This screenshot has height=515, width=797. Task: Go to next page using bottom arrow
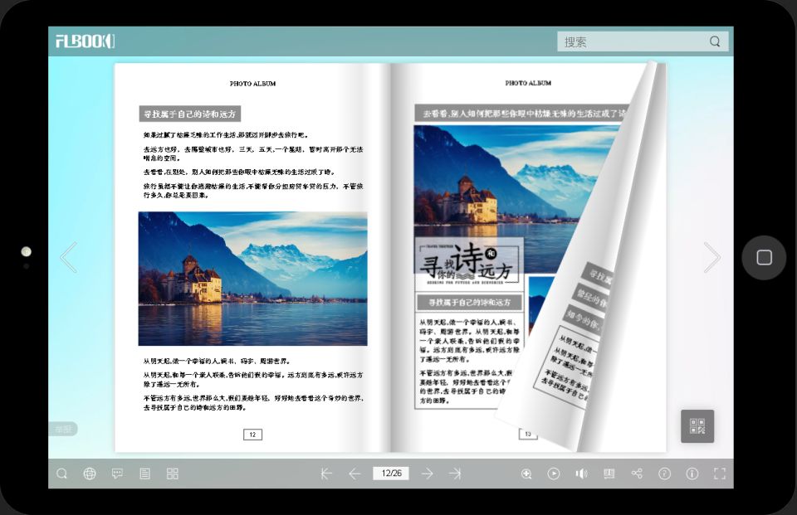[427, 474]
